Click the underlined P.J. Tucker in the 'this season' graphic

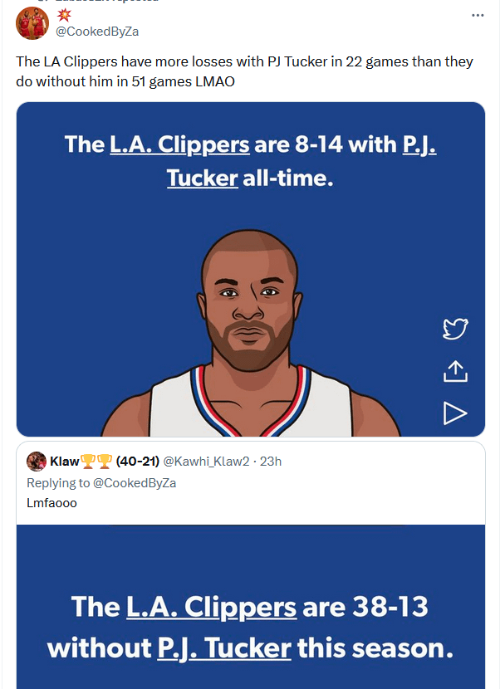coord(224,647)
